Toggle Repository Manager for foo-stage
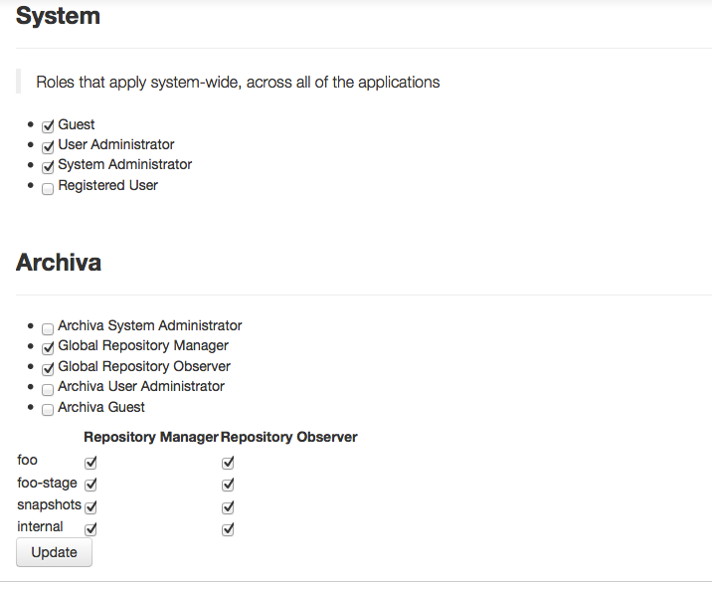The width and height of the screenshot is (712, 590). click(x=90, y=485)
